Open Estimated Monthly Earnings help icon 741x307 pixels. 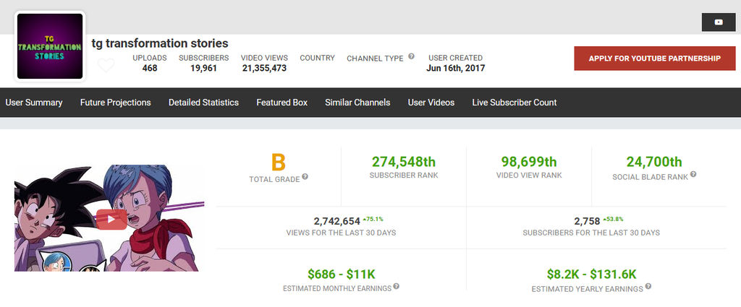[396, 286]
